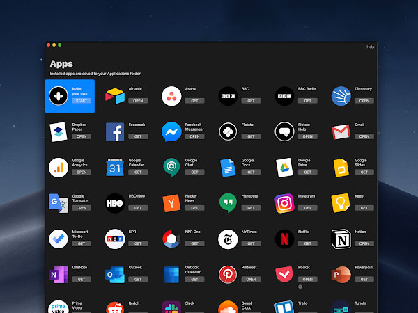
Task: Click the Google Analytics icon
Action: pyautogui.click(x=59, y=168)
